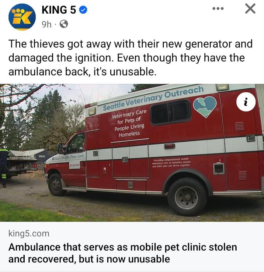Dismiss the post with the X icon
The image size is (264, 272).
pos(250,9)
